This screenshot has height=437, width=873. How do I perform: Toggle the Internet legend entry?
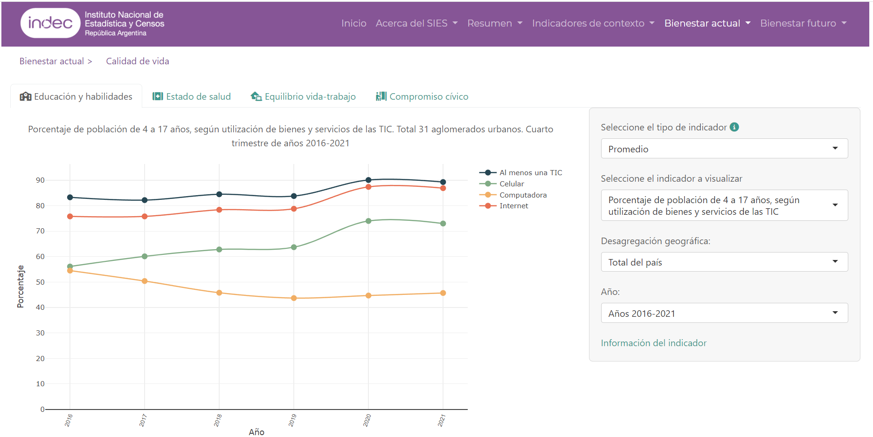pos(513,206)
